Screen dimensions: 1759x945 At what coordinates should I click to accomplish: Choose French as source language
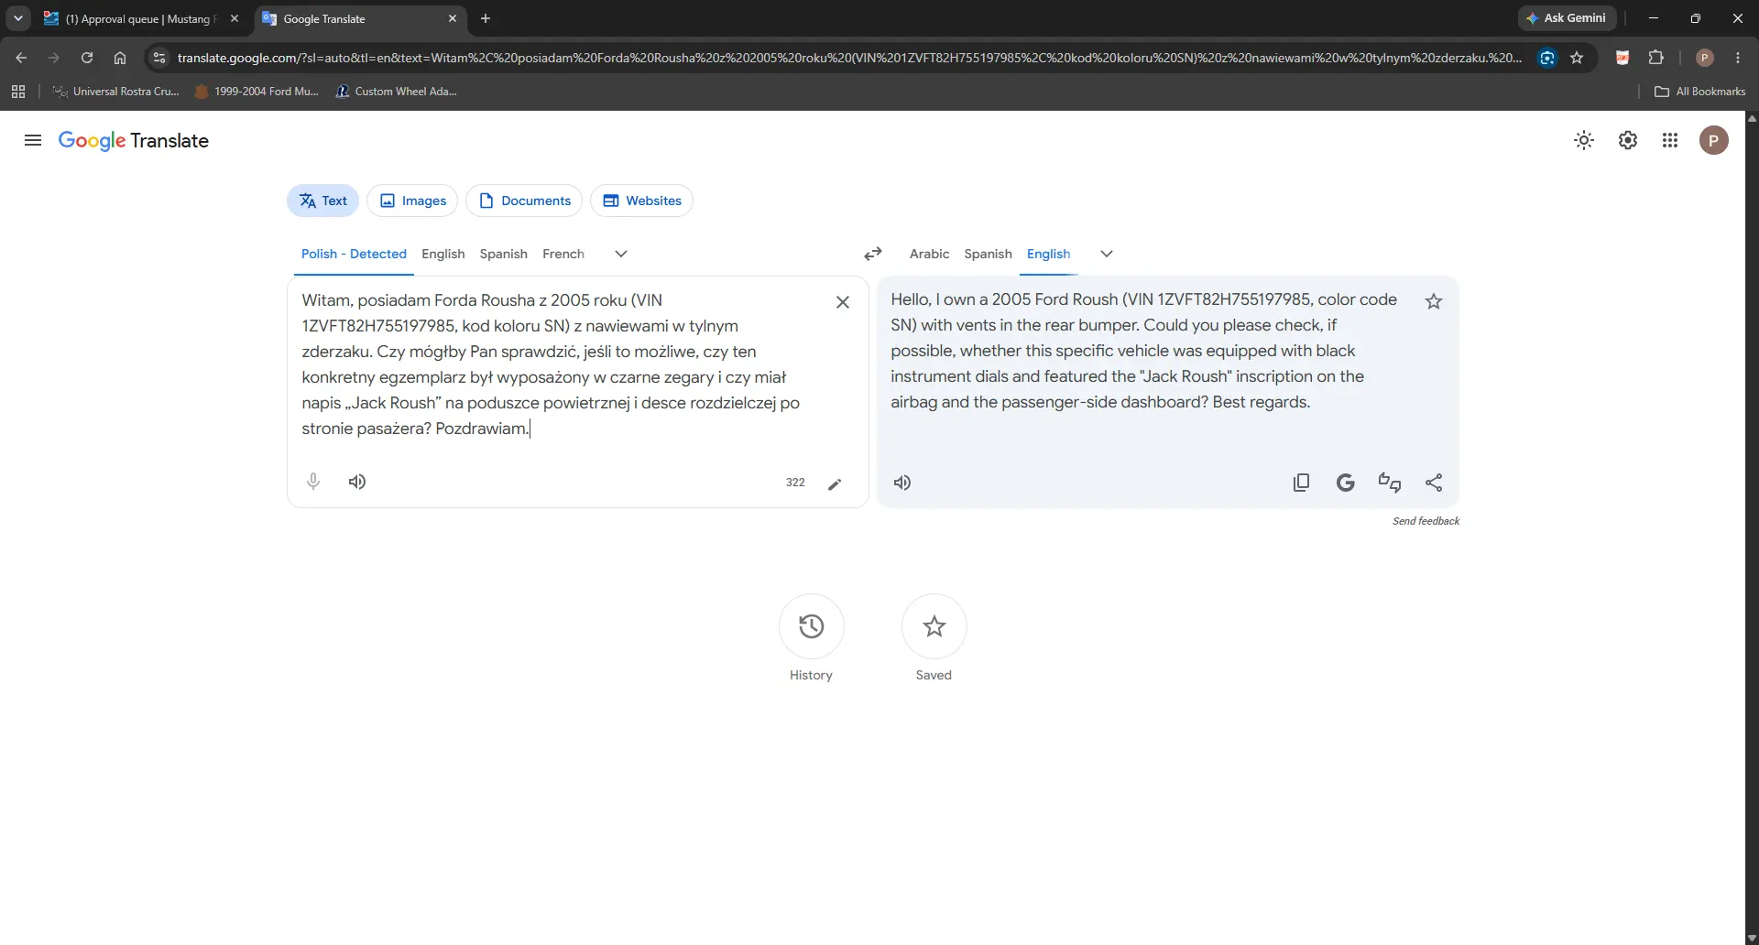point(563,254)
